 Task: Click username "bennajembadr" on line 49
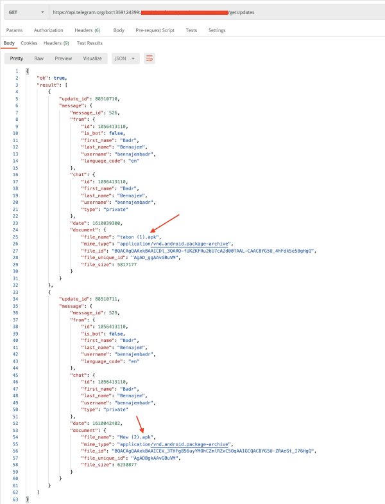pyautogui.click(x=133, y=402)
